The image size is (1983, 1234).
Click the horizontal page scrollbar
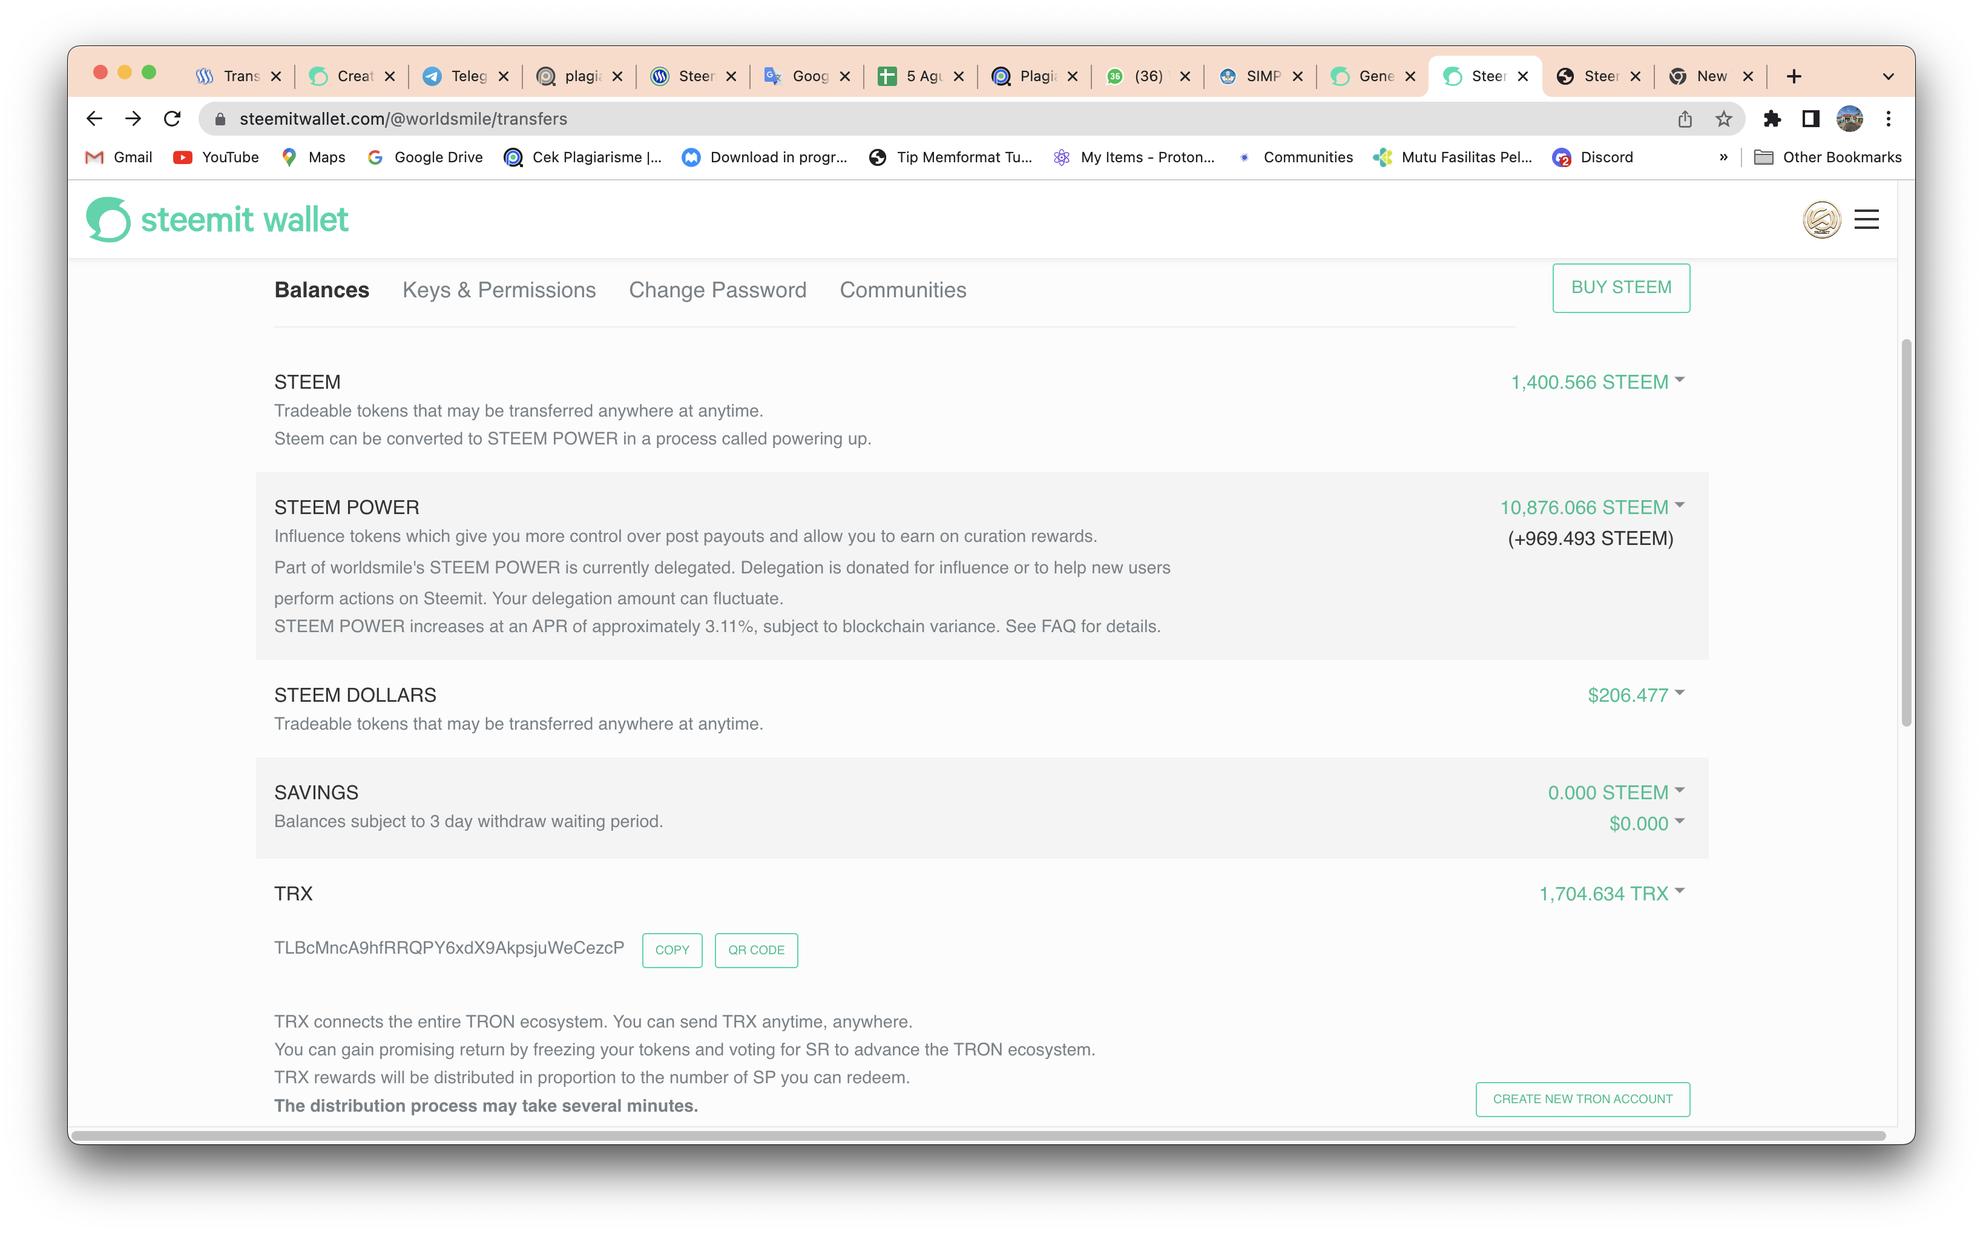tap(979, 1135)
